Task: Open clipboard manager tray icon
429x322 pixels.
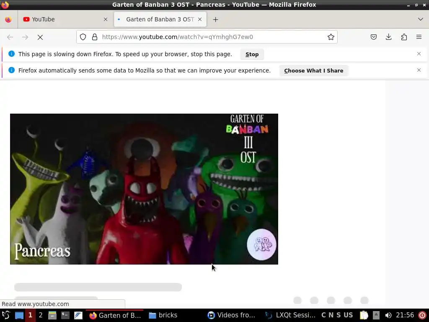Action: pos(364,315)
